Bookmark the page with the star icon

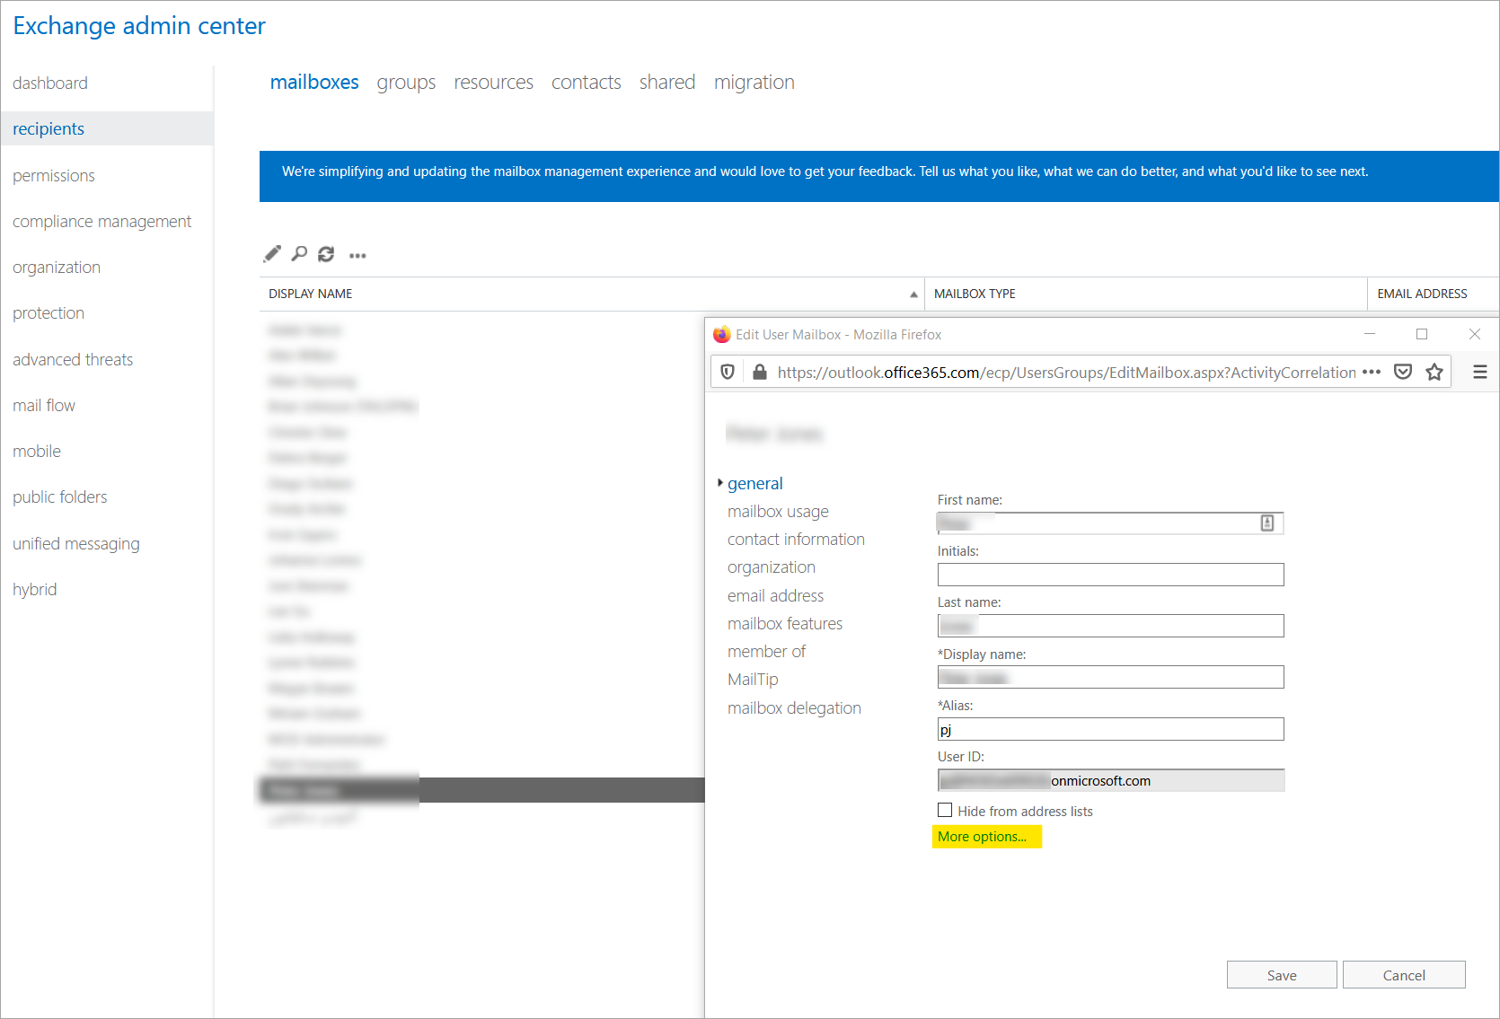coord(1434,373)
